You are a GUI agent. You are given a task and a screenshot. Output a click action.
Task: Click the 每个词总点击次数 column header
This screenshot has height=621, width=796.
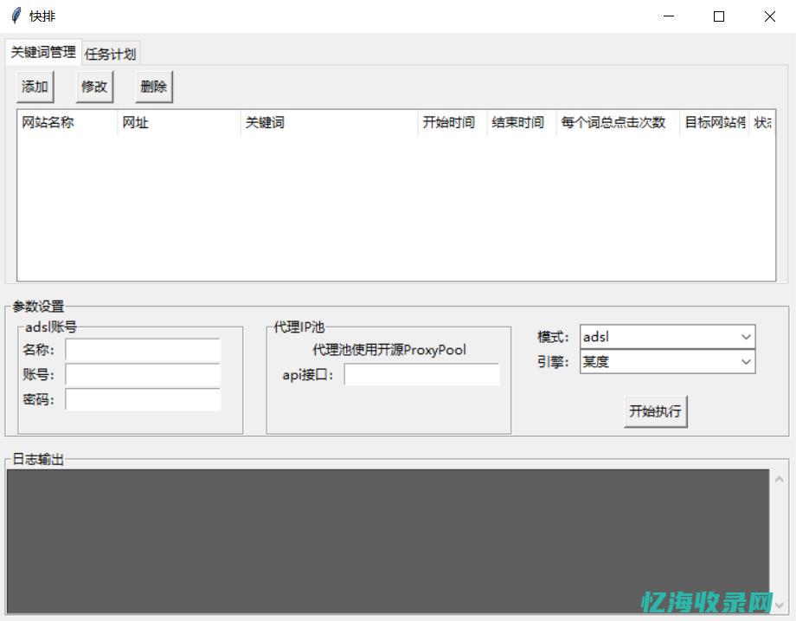coord(615,122)
